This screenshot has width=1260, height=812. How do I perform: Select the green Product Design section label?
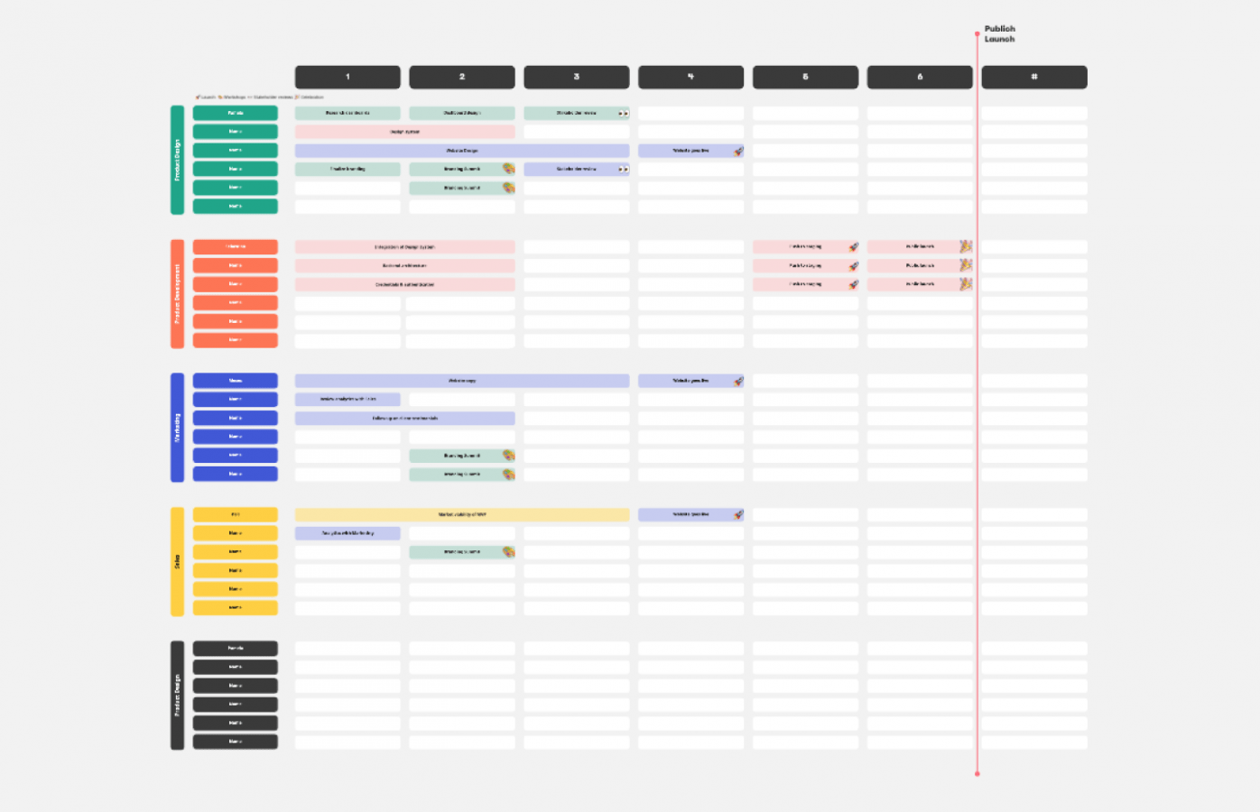pos(177,161)
